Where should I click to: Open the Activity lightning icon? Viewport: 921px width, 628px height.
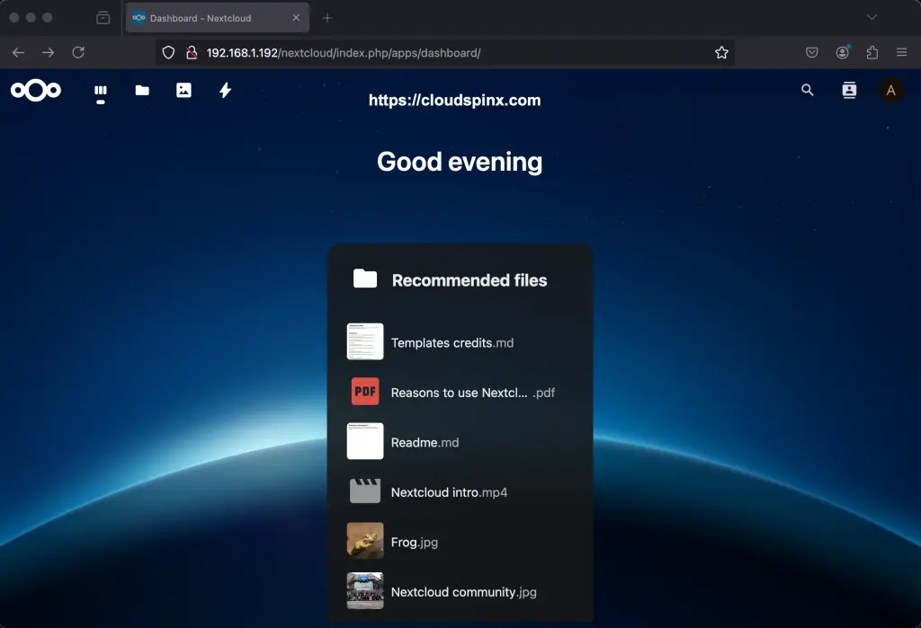pos(225,91)
